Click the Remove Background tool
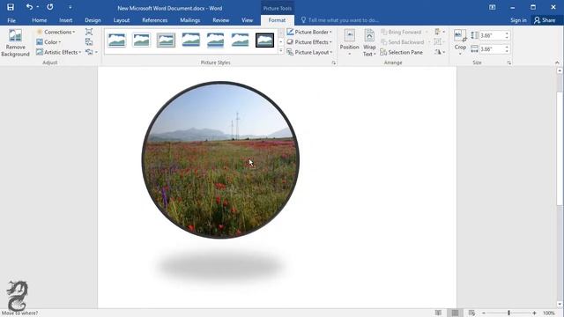This screenshot has width=564, height=317. 16,43
